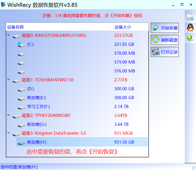Image resolution: width=196 pixels, height=170 pixels.
Task: Click the 2.14 TB size value
Action: pos(121,106)
